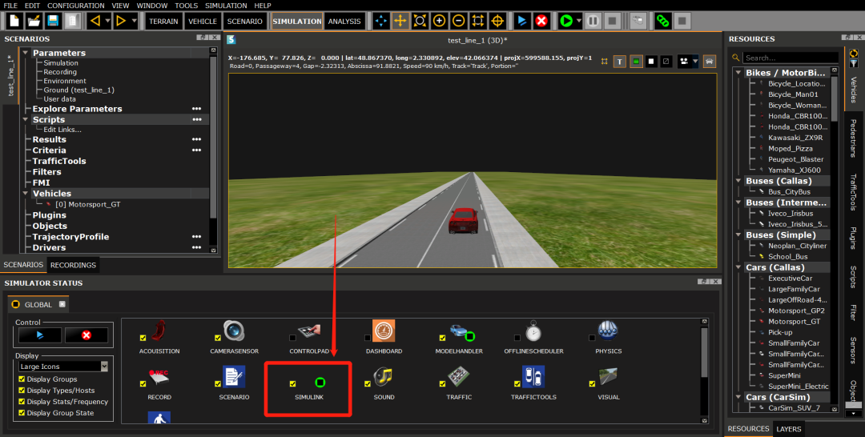The height and width of the screenshot is (437, 865).
Task: Click the T text overlay viewport icon
Action: pyautogui.click(x=620, y=61)
